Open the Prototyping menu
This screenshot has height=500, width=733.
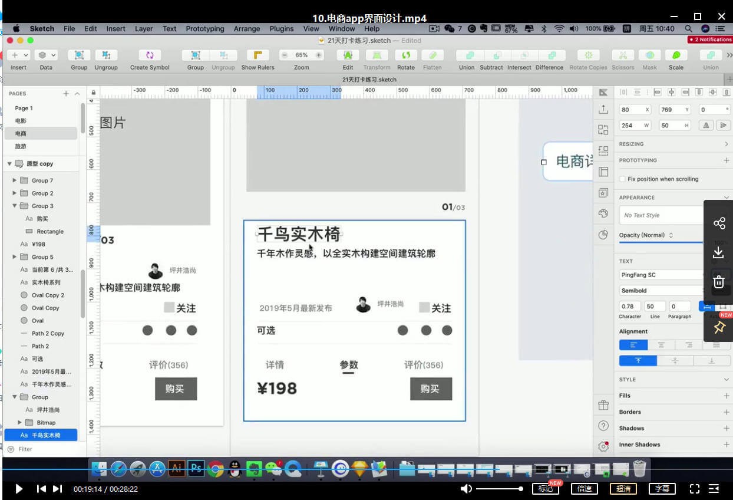pos(204,28)
